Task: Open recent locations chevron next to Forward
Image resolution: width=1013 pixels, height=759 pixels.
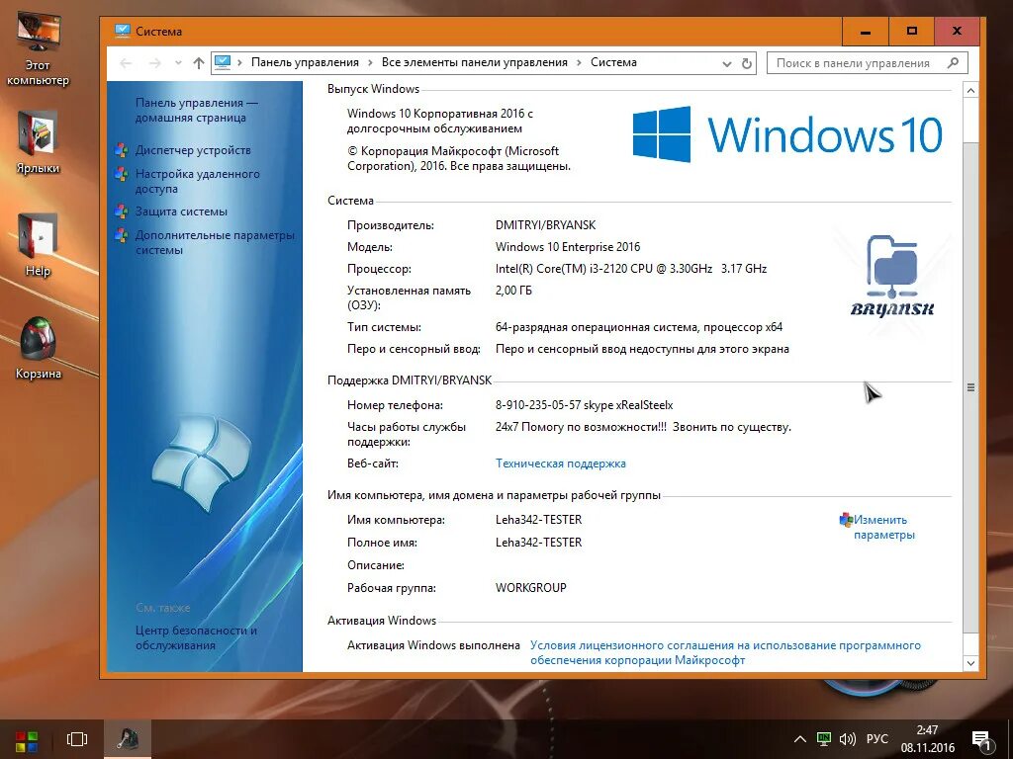Action: point(178,63)
